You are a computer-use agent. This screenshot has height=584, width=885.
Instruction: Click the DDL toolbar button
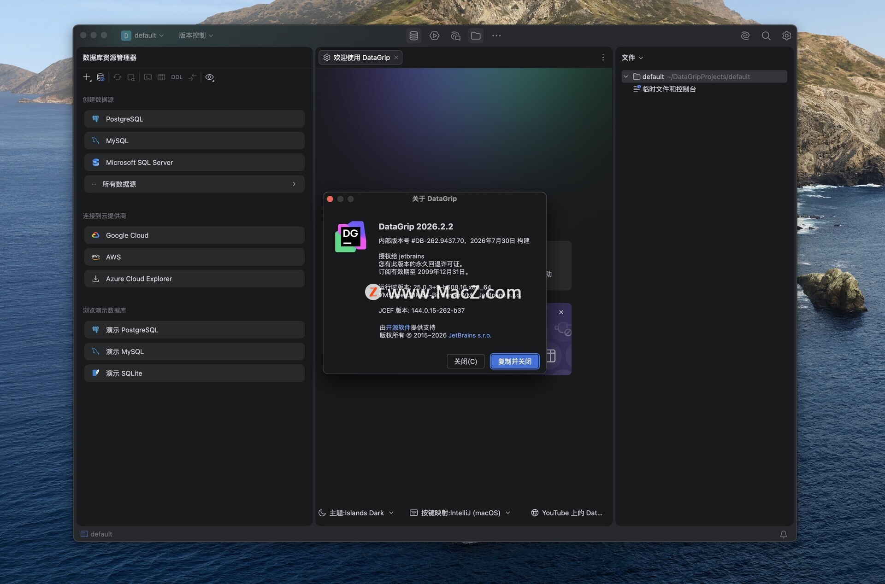pos(177,77)
